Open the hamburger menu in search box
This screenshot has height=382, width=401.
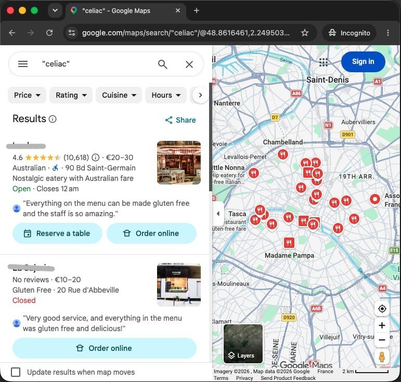coord(23,64)
